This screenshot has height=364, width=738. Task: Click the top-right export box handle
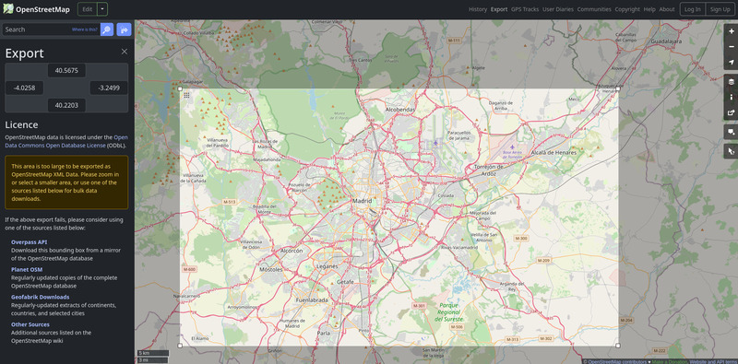(x=618, y=88)
